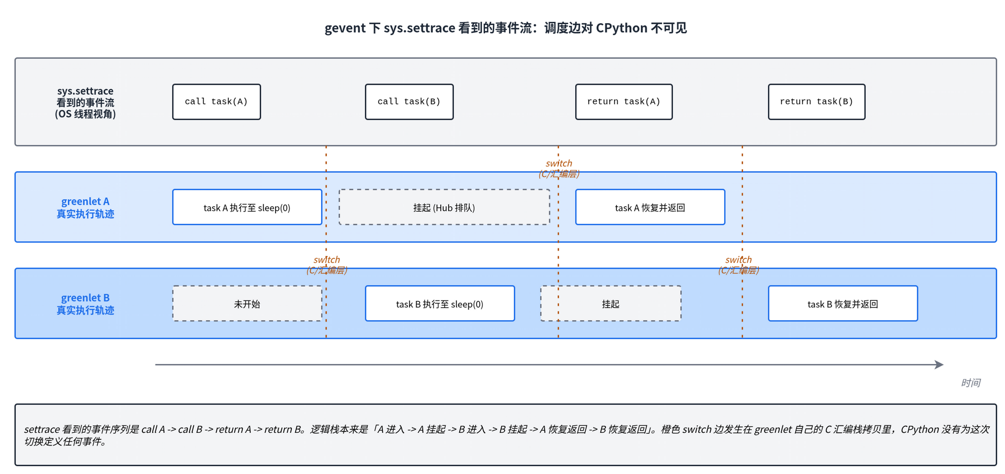
Task: Click the 'call task(A)' event box
Action: coord(216,102)
